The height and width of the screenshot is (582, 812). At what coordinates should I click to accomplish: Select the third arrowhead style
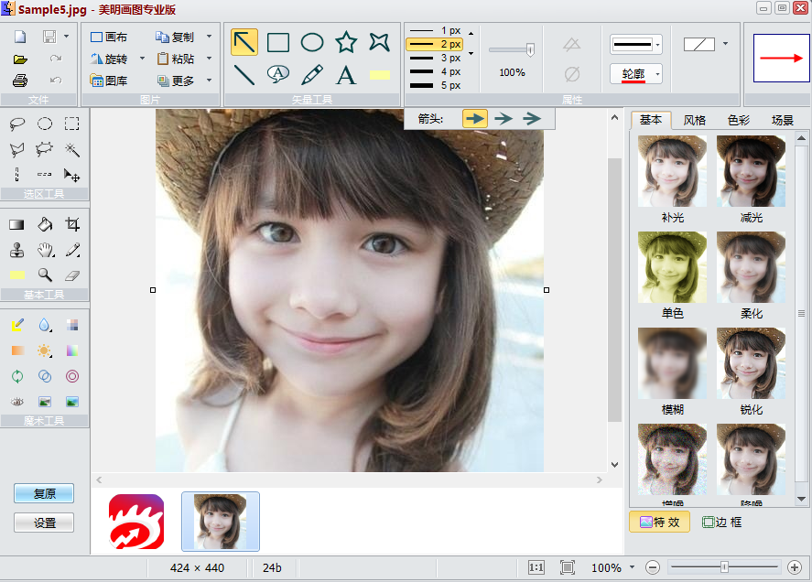coord(532,118)
